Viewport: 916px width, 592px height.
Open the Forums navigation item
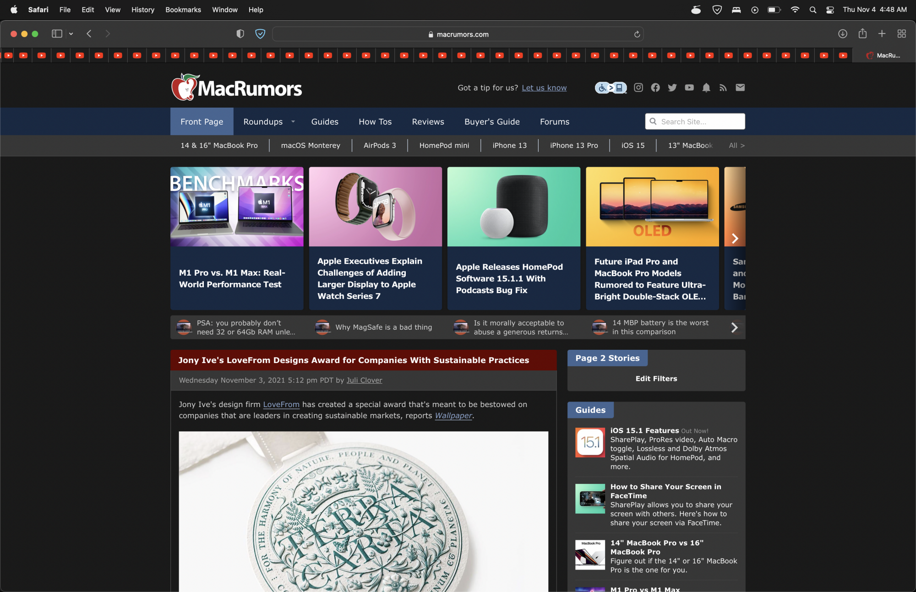point(555,121)
